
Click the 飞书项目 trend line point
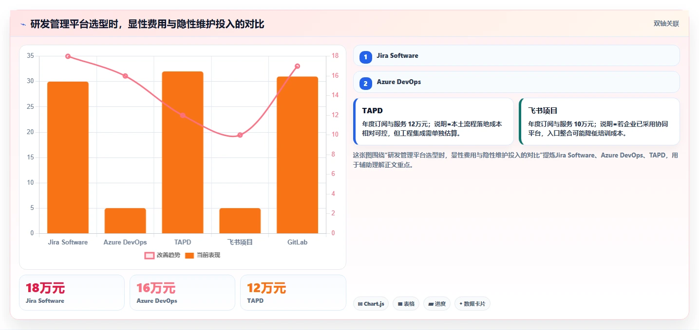[x=240, y=135]
